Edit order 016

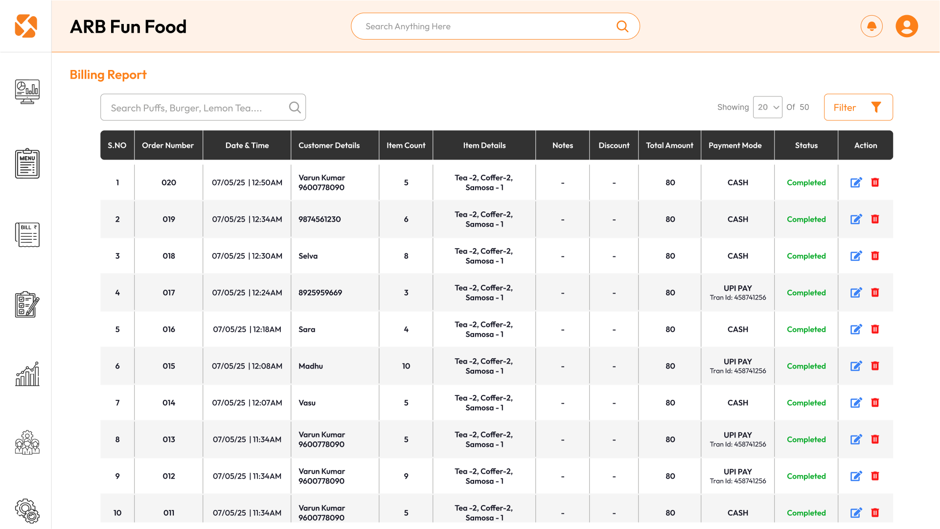(x=856, y=329)
